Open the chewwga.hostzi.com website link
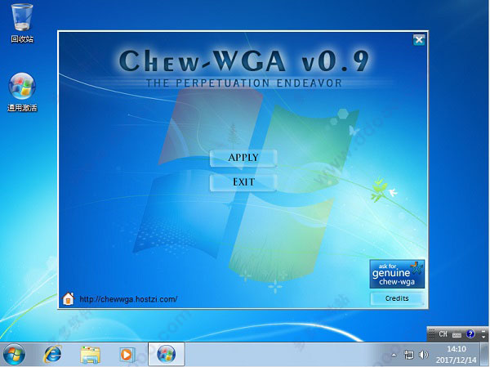The image size is (490, 367). 128,299
